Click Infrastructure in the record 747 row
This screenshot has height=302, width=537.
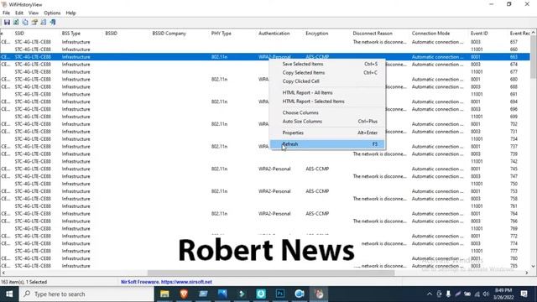(x=76, y=176)
